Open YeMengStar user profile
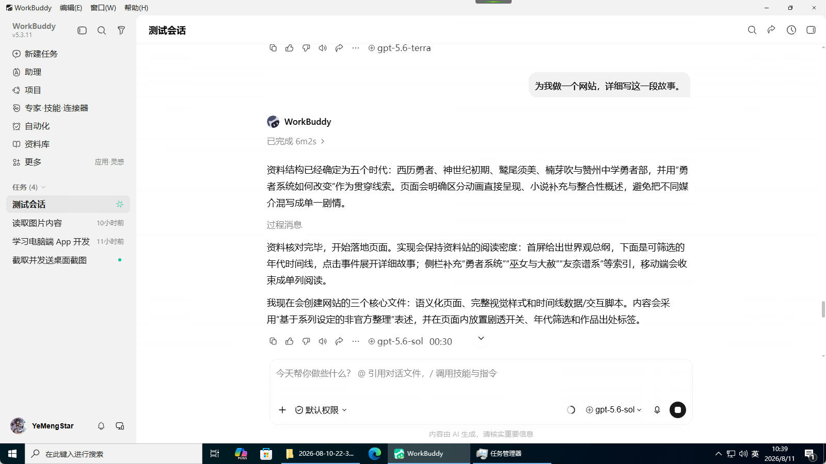The height and width of the screenshot is (464, 826). 42,426
